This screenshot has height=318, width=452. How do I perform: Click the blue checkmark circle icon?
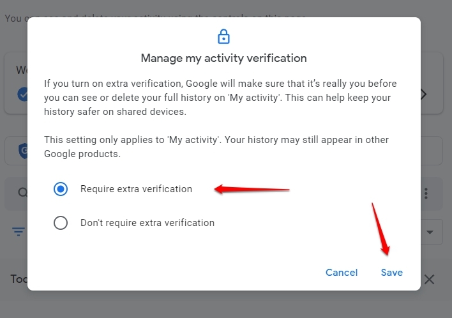[x=22, y=95]
